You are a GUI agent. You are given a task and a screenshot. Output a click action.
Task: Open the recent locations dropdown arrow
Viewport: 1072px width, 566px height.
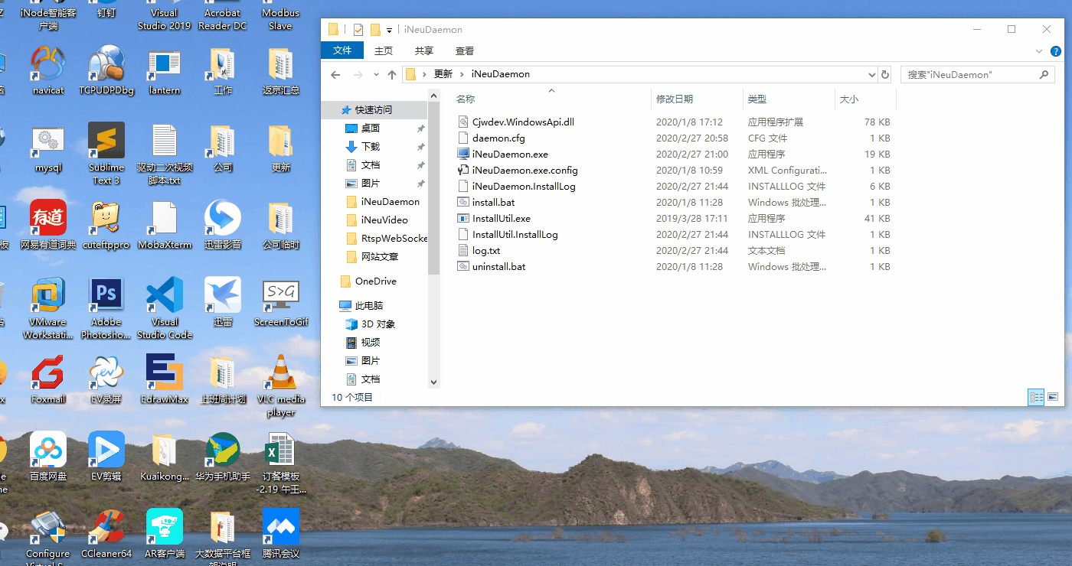pos(375,75)
